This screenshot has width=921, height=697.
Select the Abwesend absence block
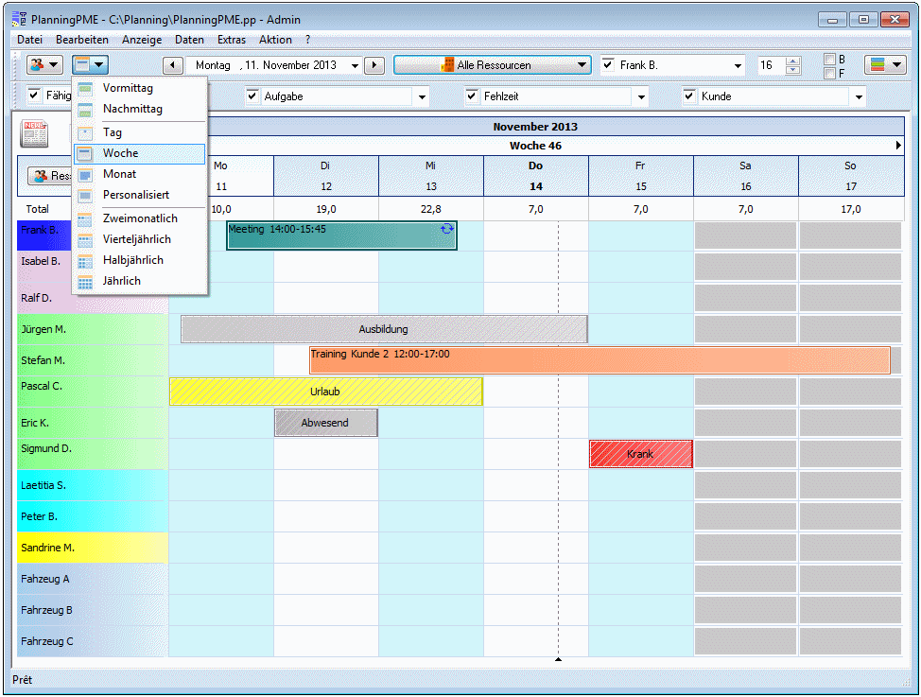(x=326, y=423)
